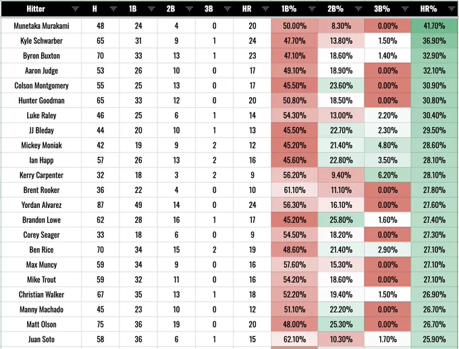Select Brandon Lowe's 2B% cell 25.80%
This screenshot has height=349, width=459.
(x=341, y=220)
